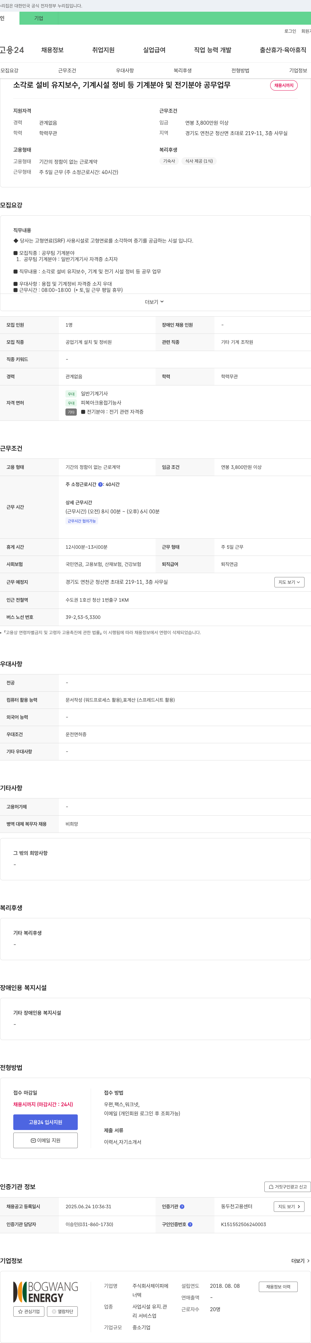Click the 수도권 1호선 청산역 station text
Viewport: 311px width, 1343px height.
tap(97, 600)
